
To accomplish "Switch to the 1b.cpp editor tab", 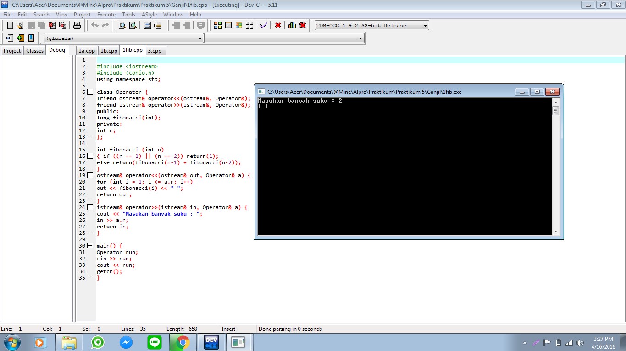I will (x=109, y=51).
